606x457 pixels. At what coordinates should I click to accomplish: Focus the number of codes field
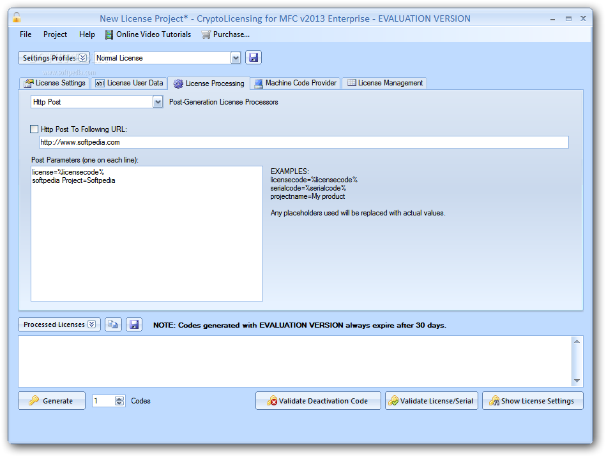[103, 401]
